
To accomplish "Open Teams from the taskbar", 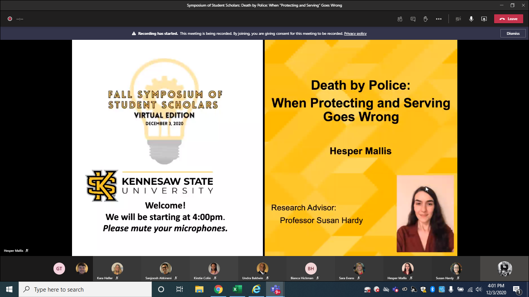I will click(x=275, y=289).
